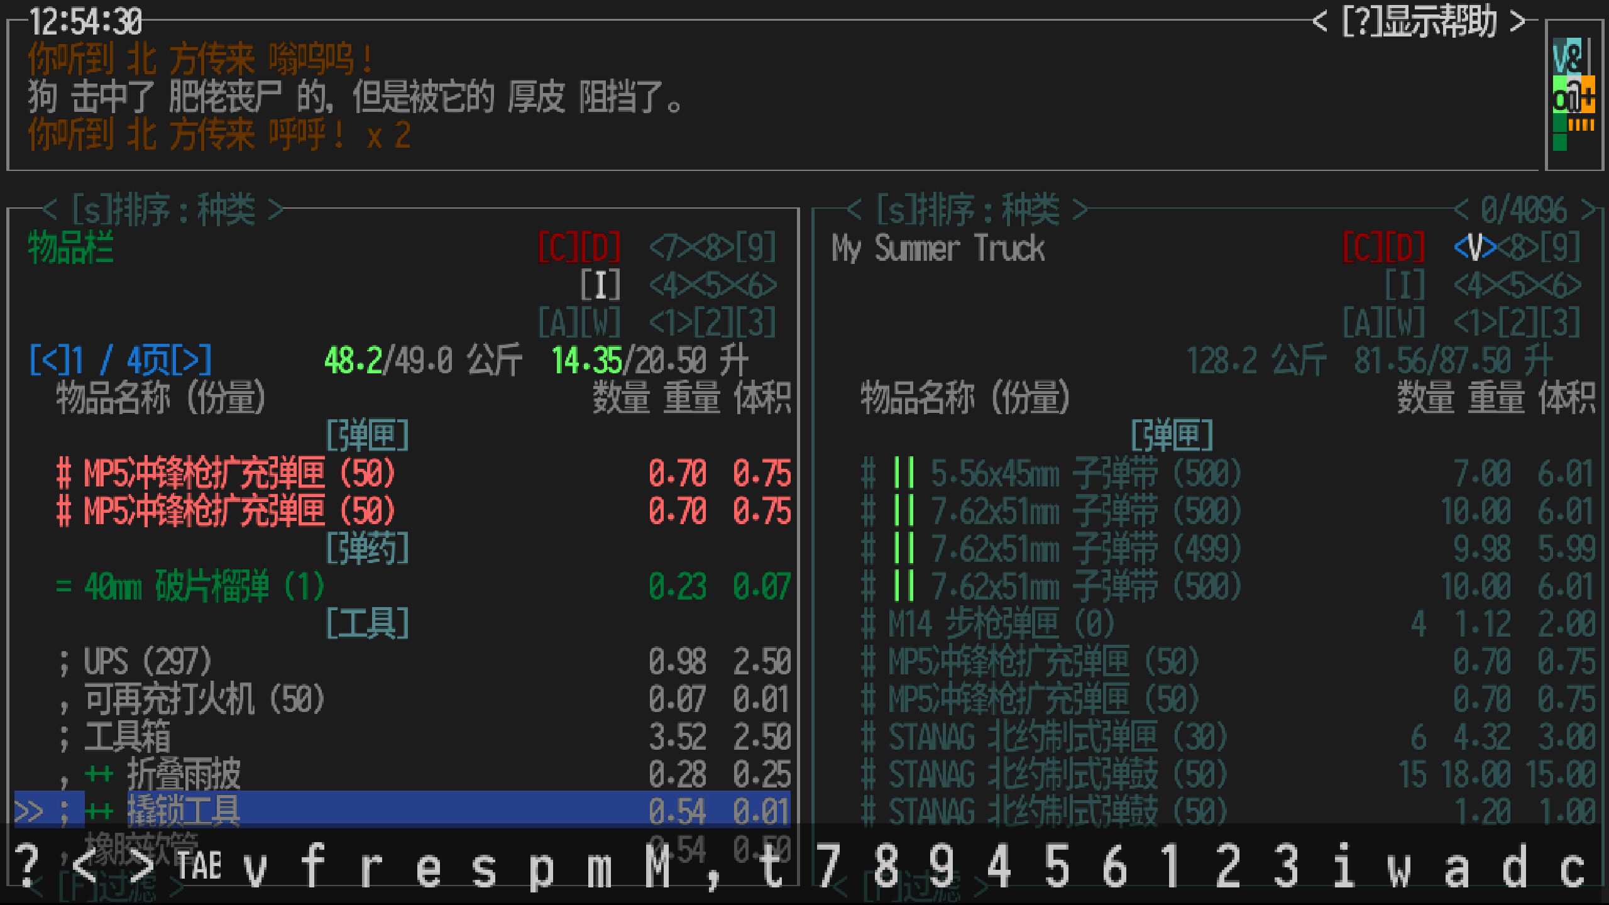Select the 40mm 破片榴弹 item
This screenshot has width=1609, height=905.
[x=204, y=586]
